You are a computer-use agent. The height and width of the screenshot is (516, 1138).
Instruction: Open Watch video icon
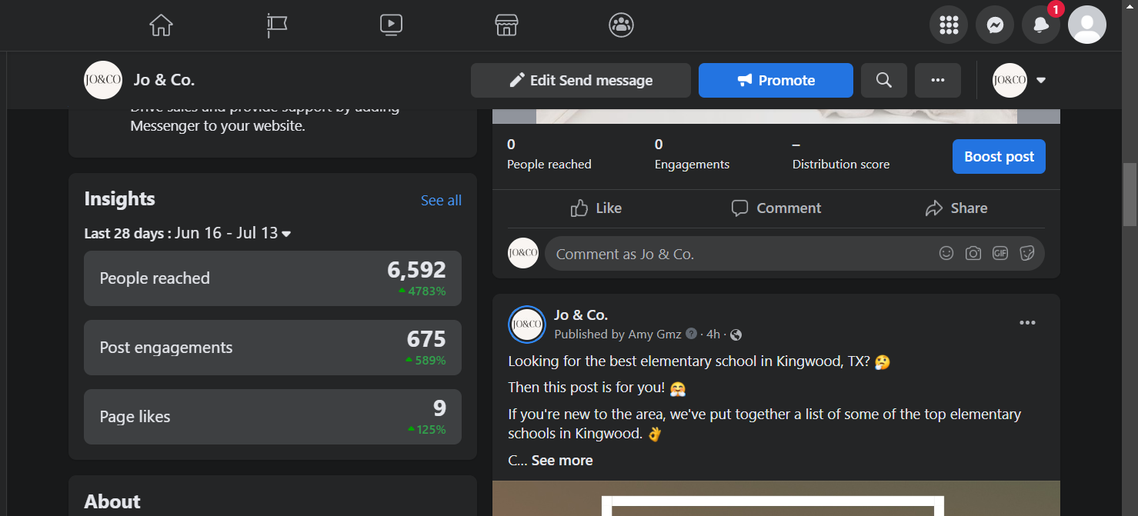(391, 25)
